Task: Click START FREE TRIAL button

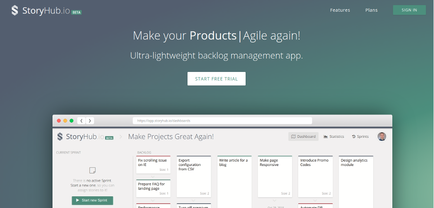Action: [x=217, y=79]
